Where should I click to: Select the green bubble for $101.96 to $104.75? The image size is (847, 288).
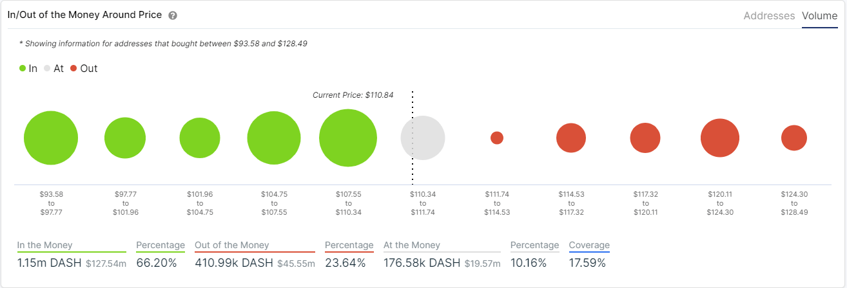(x=200, y=138)
